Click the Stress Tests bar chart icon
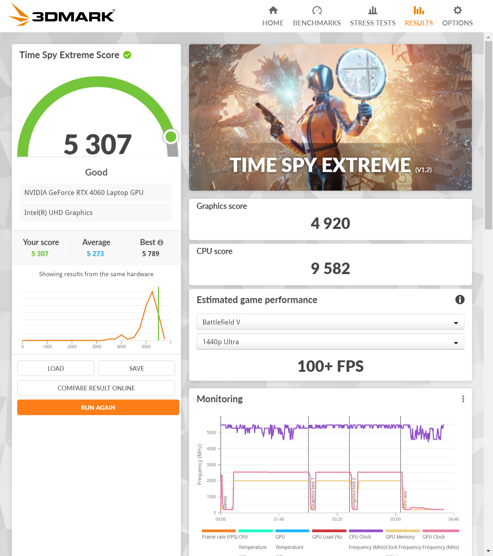The image size is (493, 556). [x=373, y=10]
